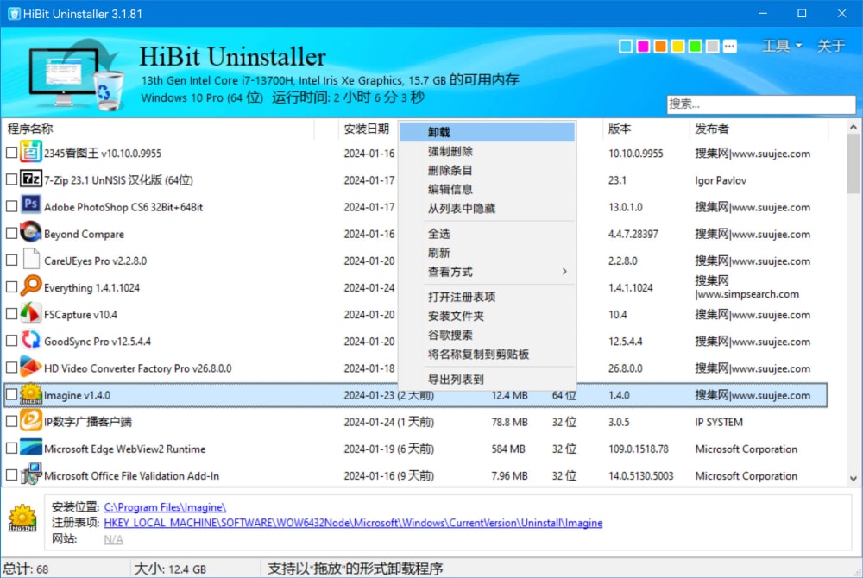The width and height of the screenshot is (863, 578).
Task: Check the box for Adobe PhotoShop CS6
Action: tap(11, 206)
